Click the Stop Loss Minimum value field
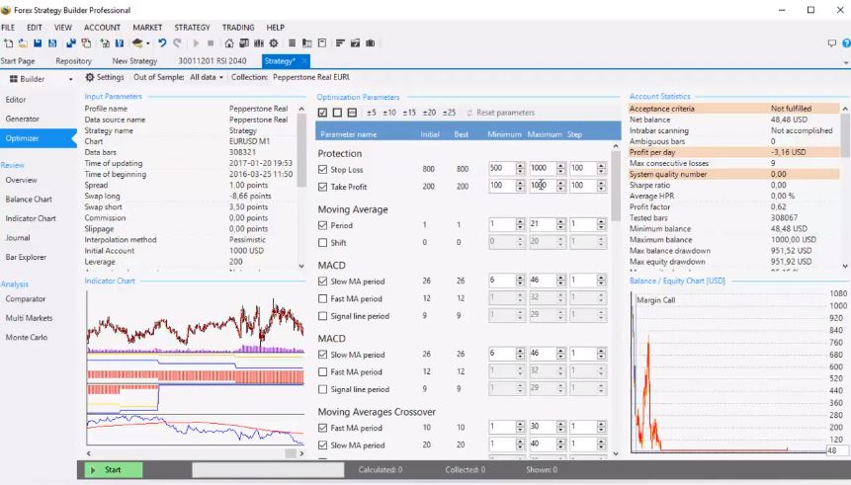Screen dimensions: 851x485 [502, 168]
